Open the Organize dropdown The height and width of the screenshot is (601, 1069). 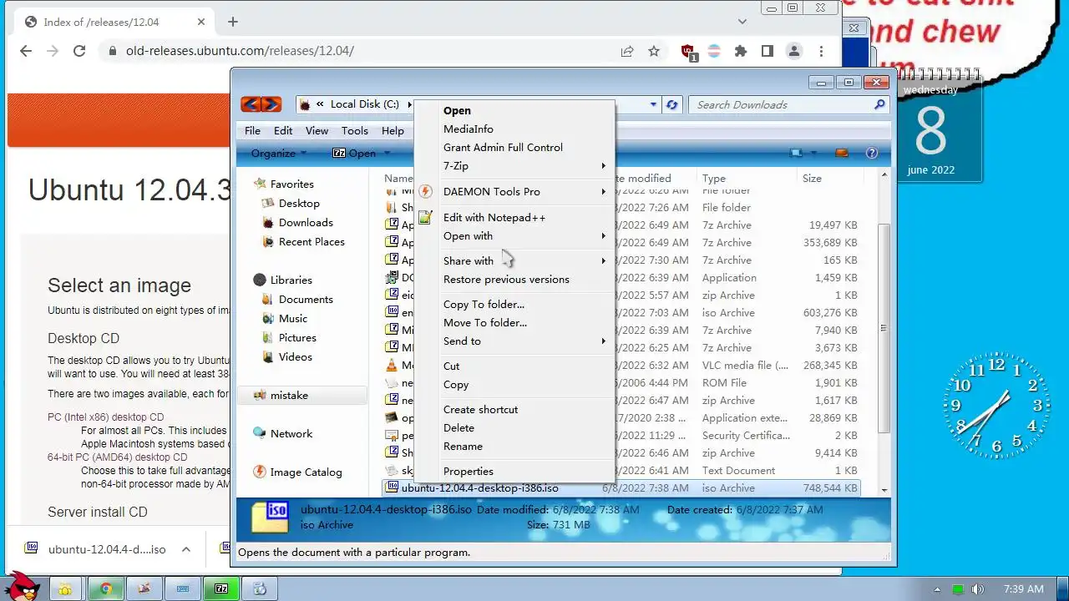pos(279,153)
